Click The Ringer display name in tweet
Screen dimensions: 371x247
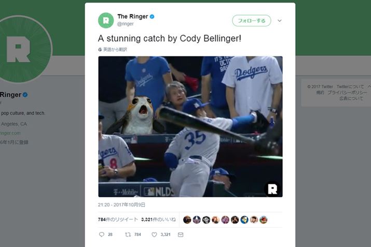132,17
